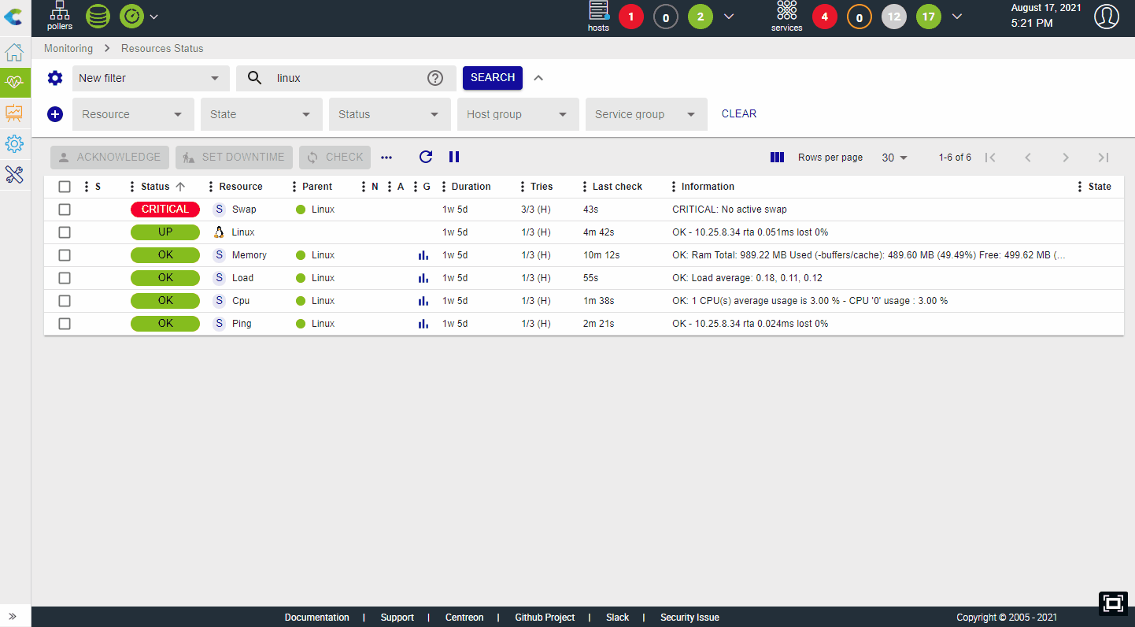Screen dimensions: 1135x627
Task: Sort by the Tries column header
Action: coord(542,187)
